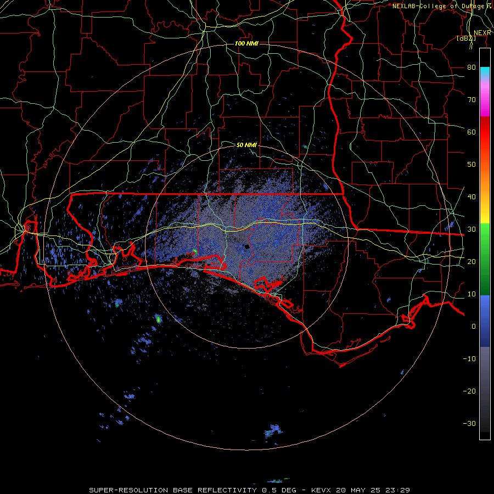Click the 50 value on dBZ scale
494x494 pixels.
pos(471,165)
